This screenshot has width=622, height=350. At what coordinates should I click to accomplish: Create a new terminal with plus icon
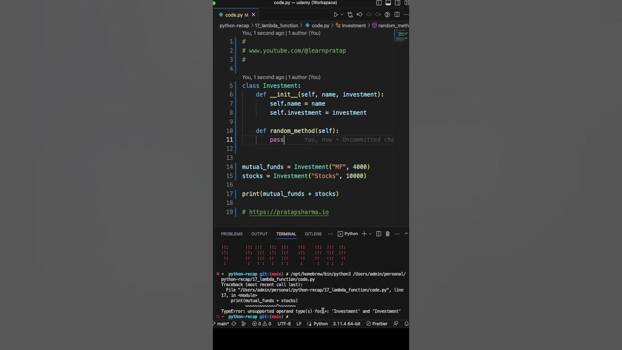point(364,234)
